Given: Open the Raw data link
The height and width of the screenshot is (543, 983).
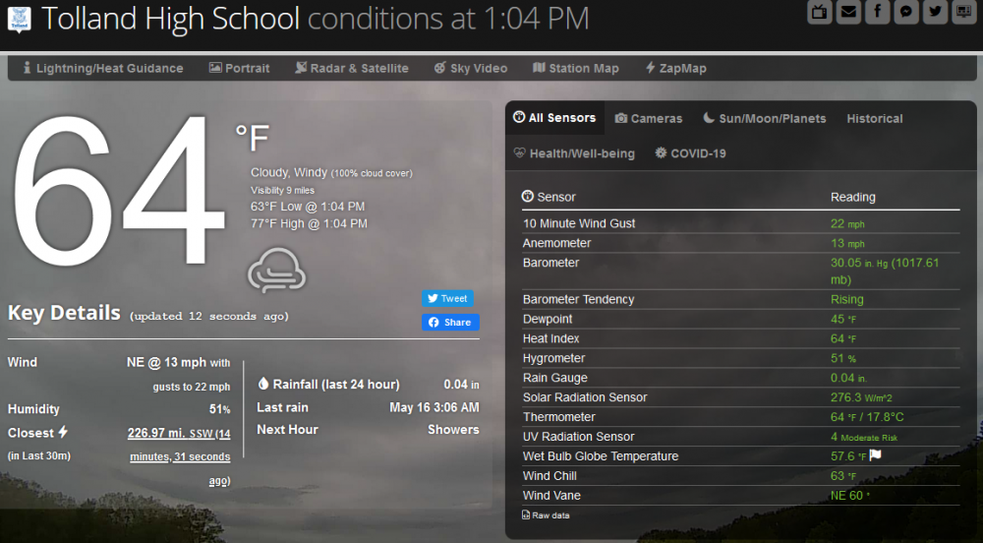Looking at the screenshot, I should [x=546, y=515].
